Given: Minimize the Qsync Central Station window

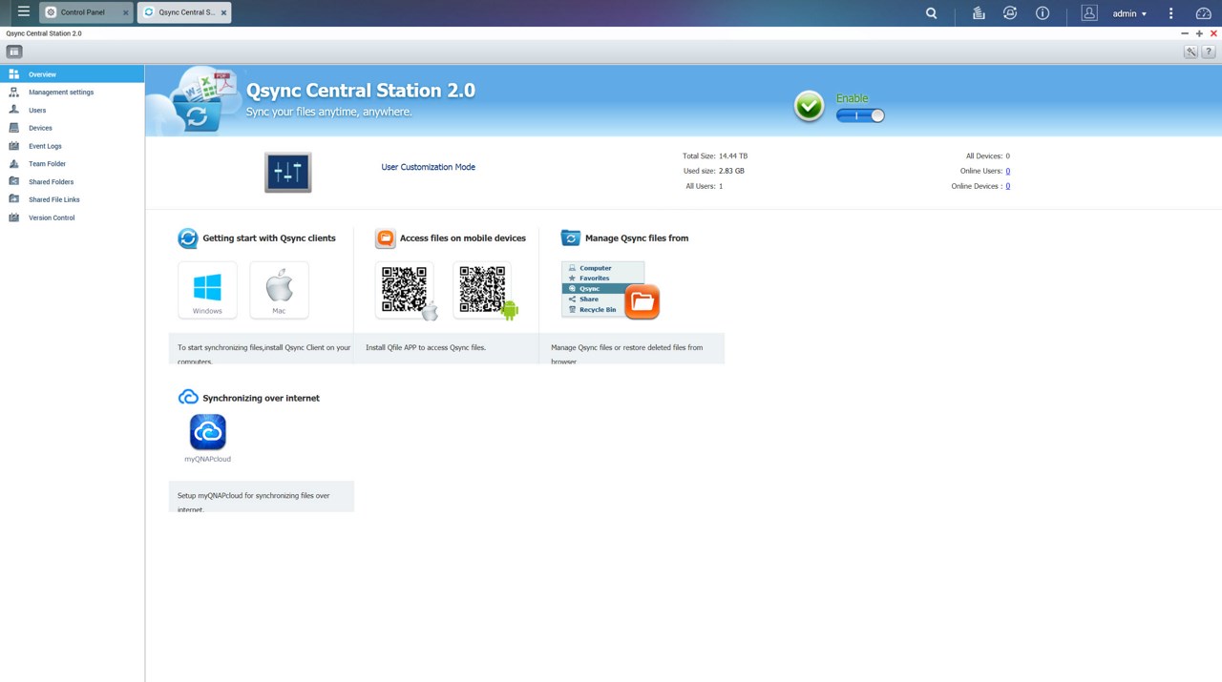Looking at the screenshot, I should [x=1185, y=33].
